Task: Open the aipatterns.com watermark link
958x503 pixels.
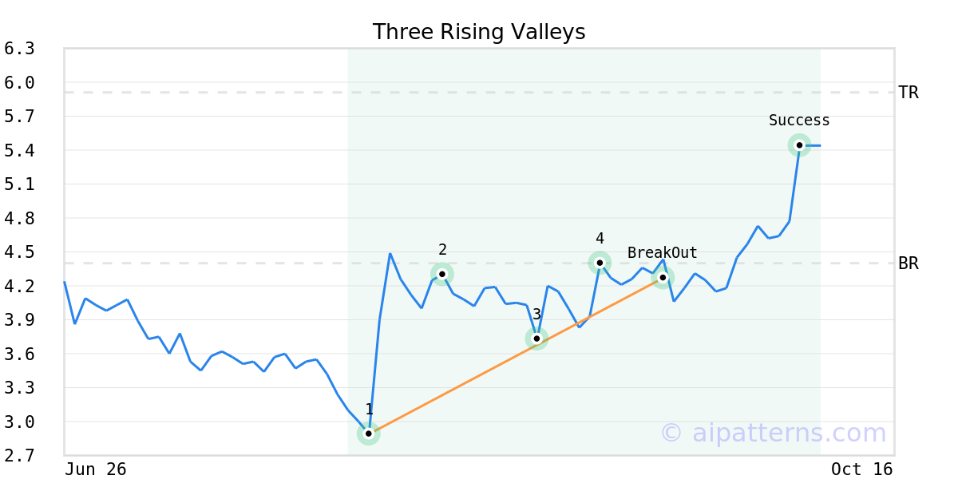Action: coord(773,434)
